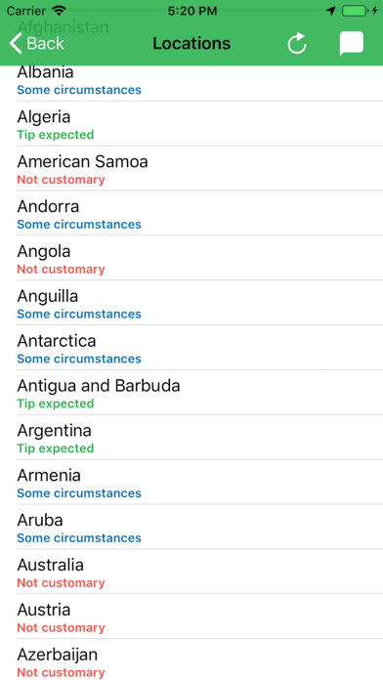Choose Australia in locations list

click(x=199, y=572)
